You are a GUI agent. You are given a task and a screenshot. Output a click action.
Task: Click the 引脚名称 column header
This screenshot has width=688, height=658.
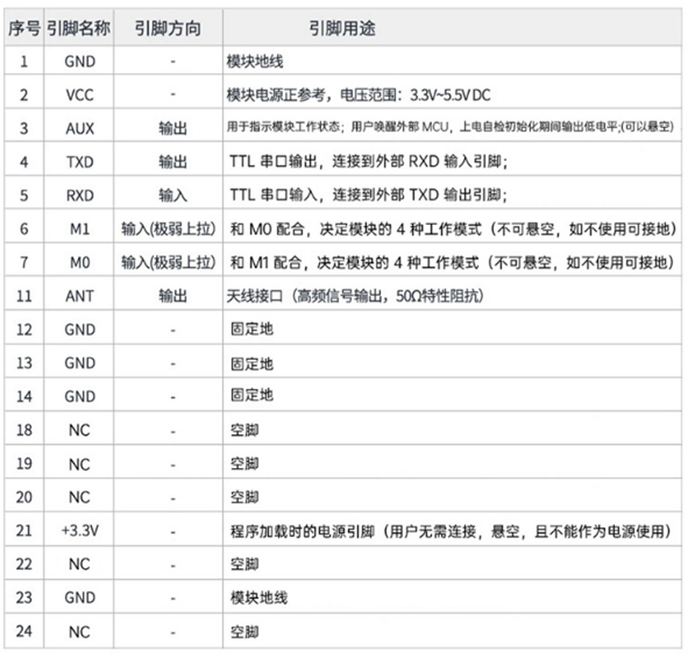[x=79, y=28]
